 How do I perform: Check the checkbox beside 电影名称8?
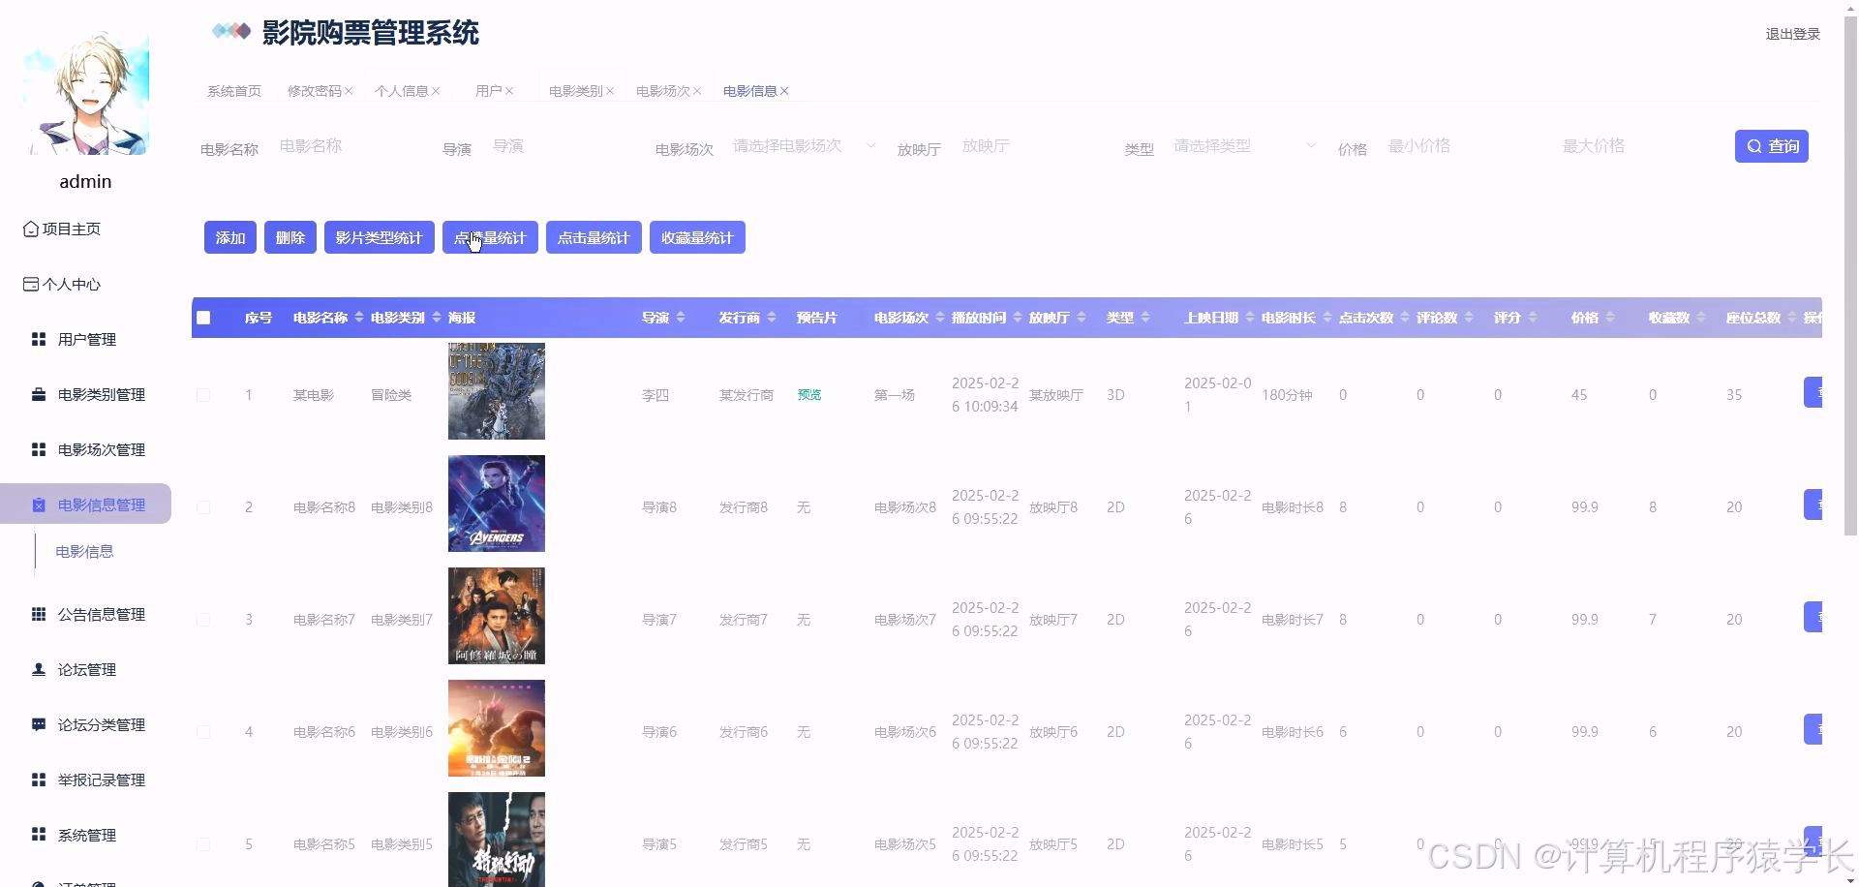203,506
